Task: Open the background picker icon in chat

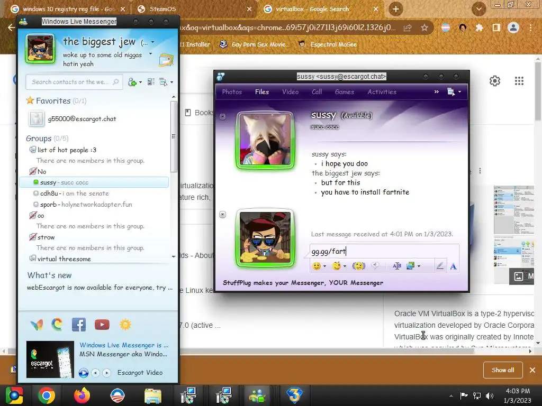Action: pos(411,266)
